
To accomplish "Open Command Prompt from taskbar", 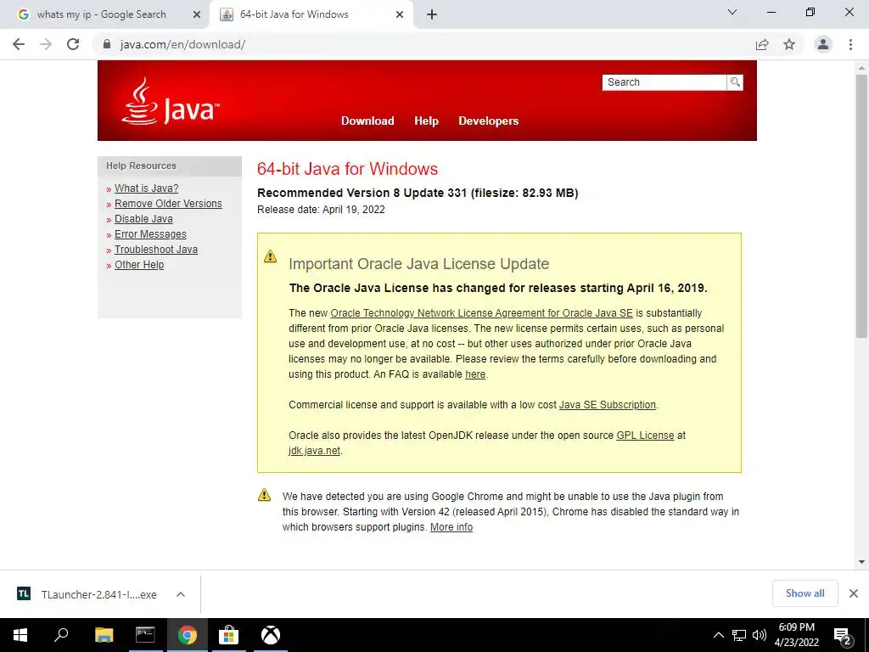I will point(145,635).
